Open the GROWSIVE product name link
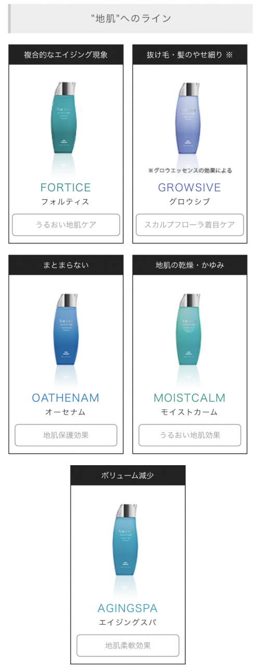Screen dimensions: 260x667 189,188
